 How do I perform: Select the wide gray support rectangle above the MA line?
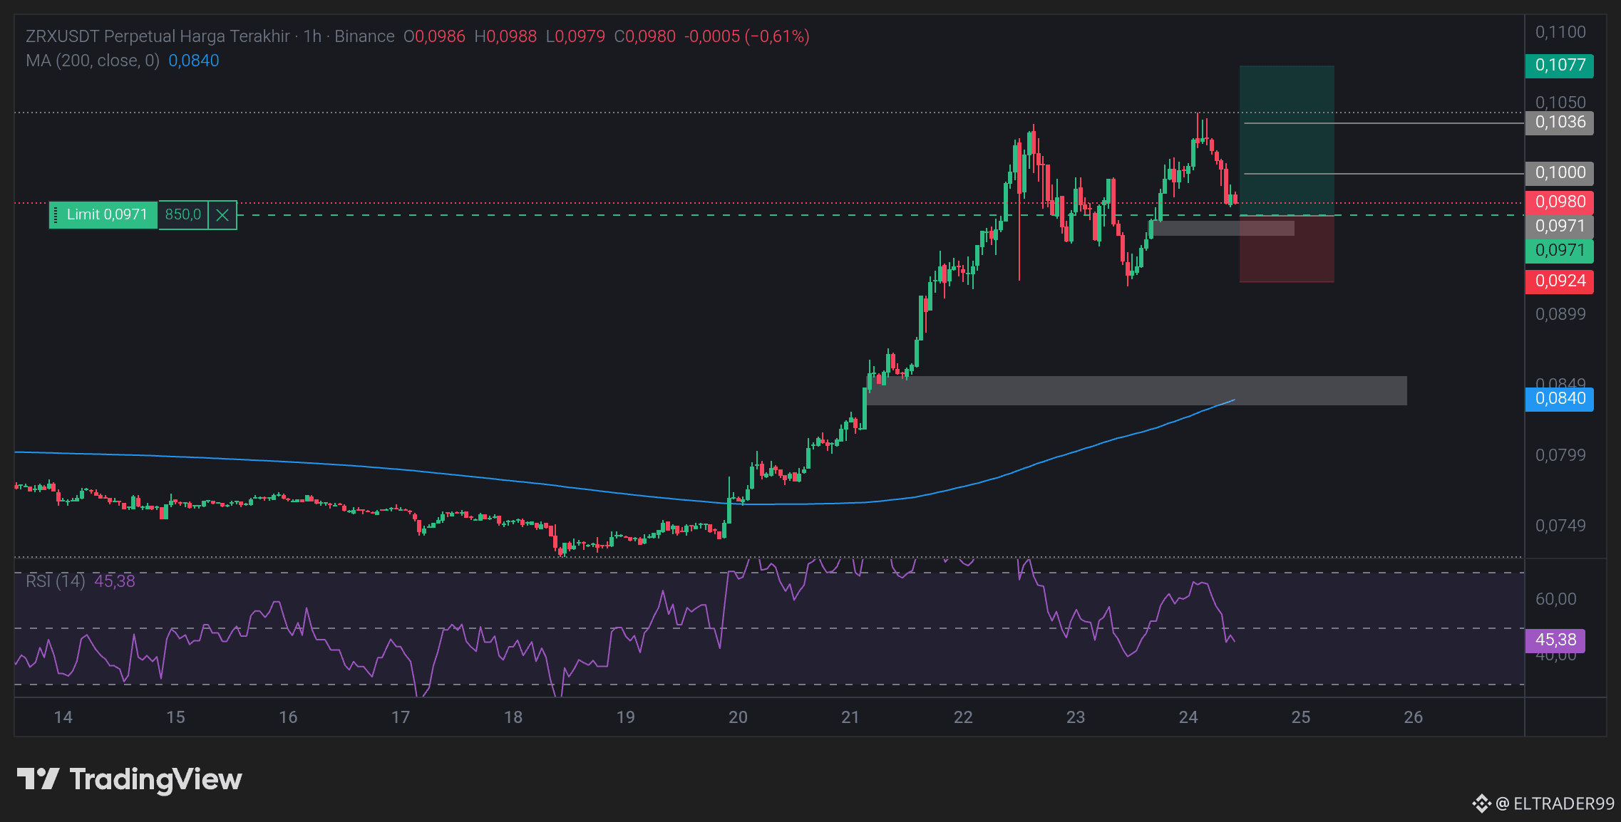pos(1137,390)
